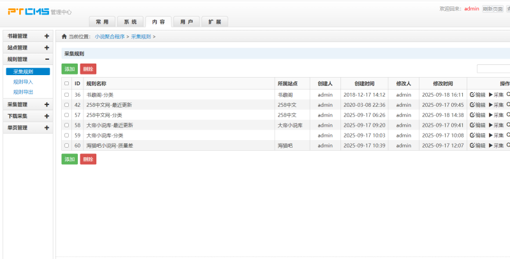Click the red 删除 button below the table
Screen dimensions: 510x259
(x=88, y=159)
